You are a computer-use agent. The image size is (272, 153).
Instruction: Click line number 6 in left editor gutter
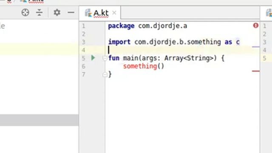click(83, 66)
